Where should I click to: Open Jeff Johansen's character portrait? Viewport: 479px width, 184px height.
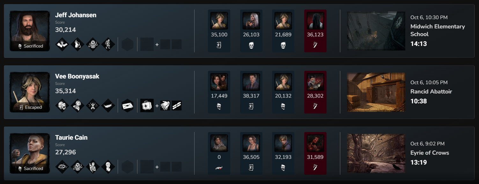point(30,31)
